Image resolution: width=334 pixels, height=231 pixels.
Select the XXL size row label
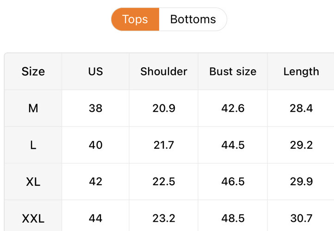(x=33, y=218)
